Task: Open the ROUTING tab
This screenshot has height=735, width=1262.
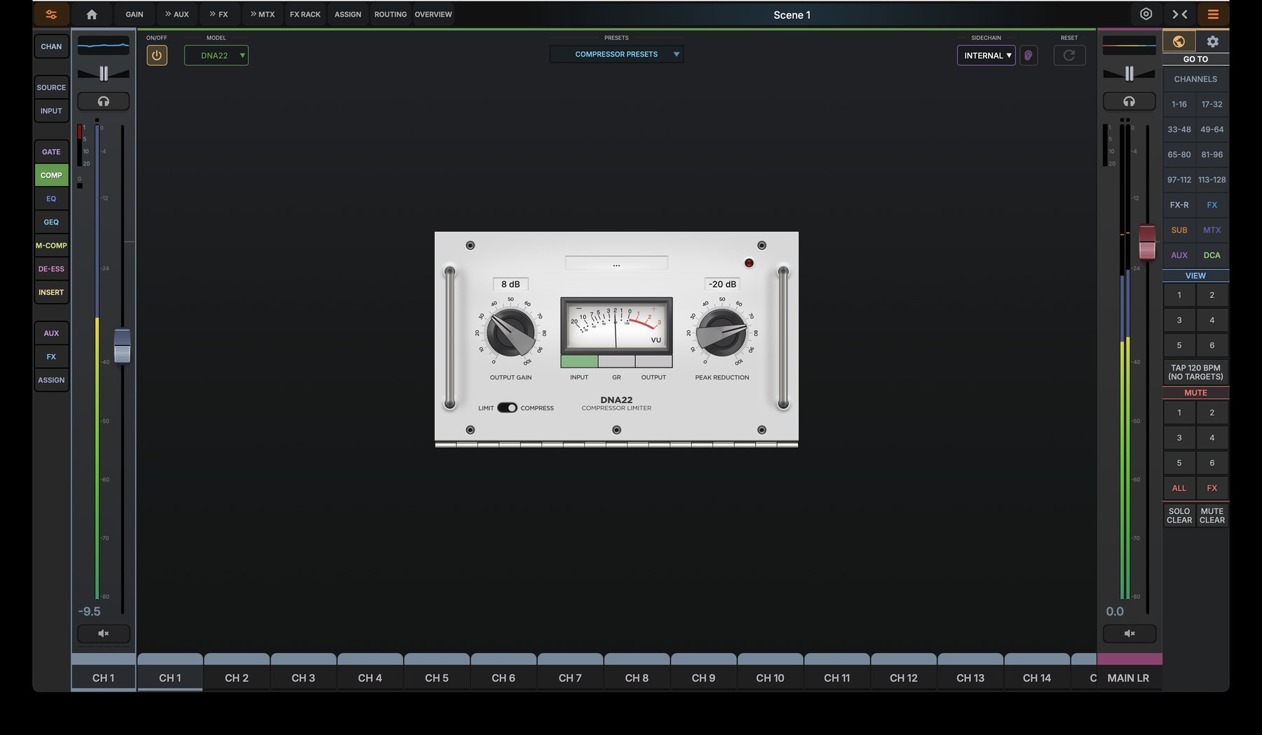Action: (391, 14)
